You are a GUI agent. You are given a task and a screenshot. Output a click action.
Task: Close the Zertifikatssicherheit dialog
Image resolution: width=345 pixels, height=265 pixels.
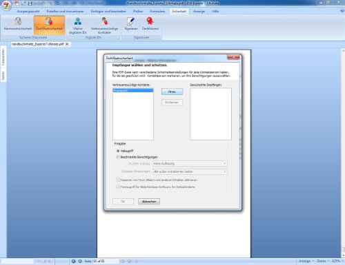[233, 57]
